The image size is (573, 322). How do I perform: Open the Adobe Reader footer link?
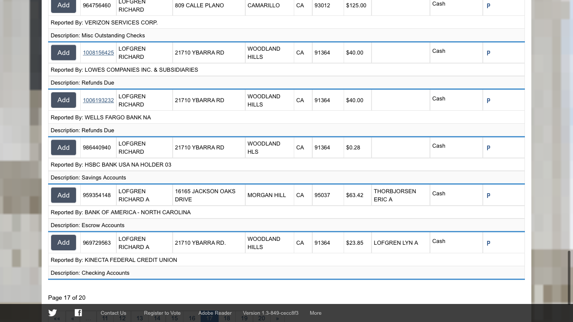[x=215, y=313]
